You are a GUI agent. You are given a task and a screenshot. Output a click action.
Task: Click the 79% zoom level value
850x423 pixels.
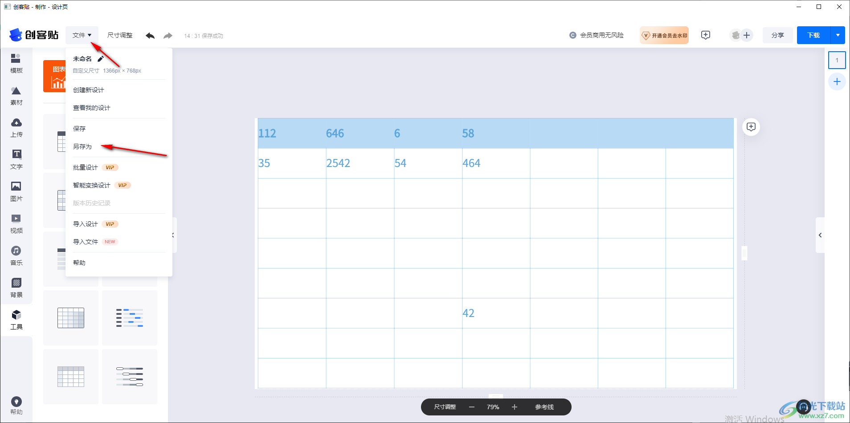(493, 407)
